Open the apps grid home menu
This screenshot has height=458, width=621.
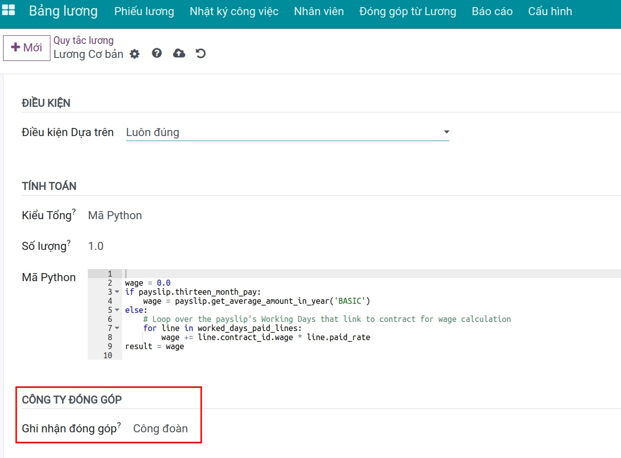[9, 11]
